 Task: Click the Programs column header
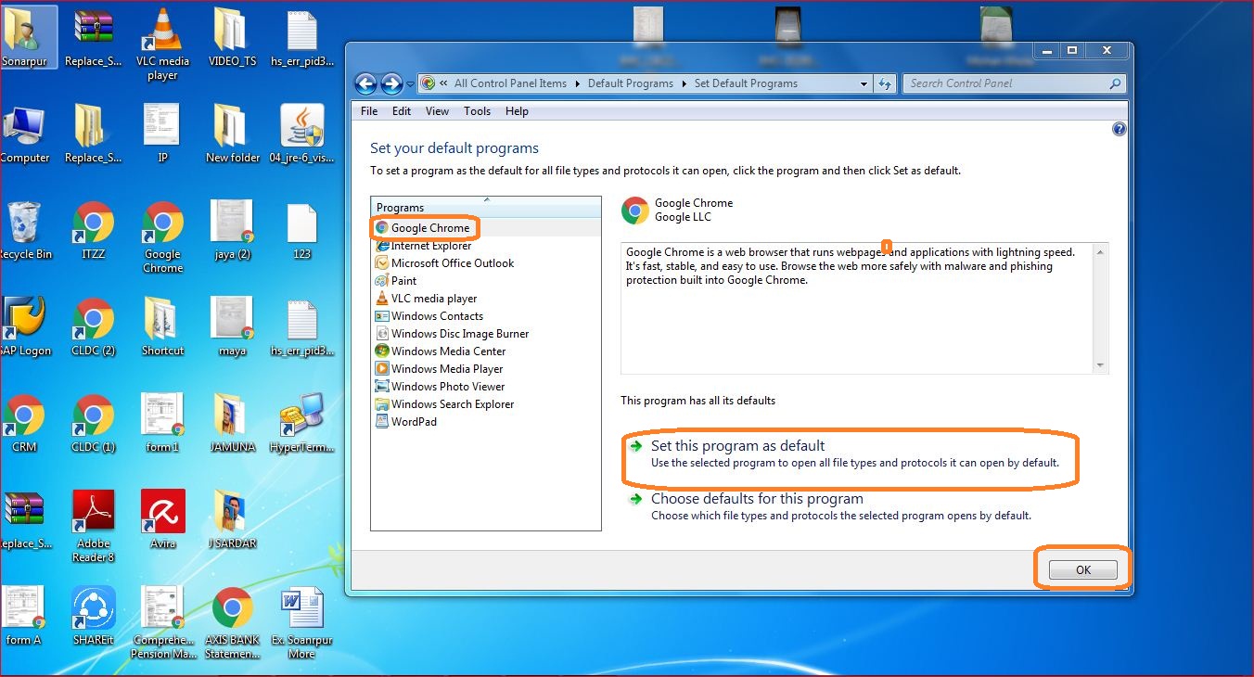tap(486, 208)
